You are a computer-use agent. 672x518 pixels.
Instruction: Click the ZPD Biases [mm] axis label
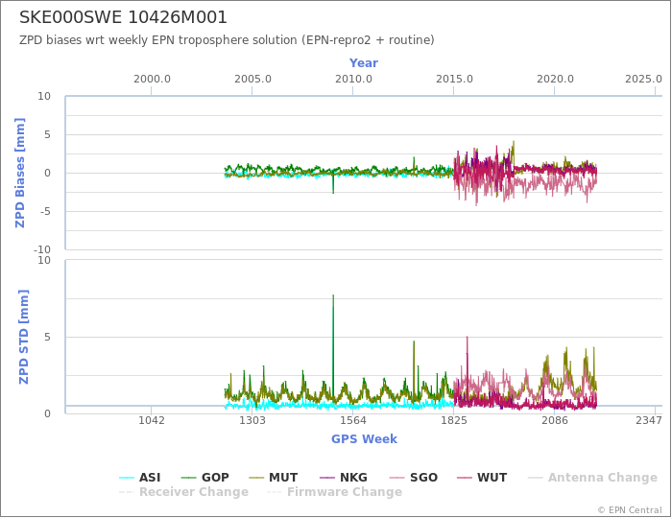(20, 173)
